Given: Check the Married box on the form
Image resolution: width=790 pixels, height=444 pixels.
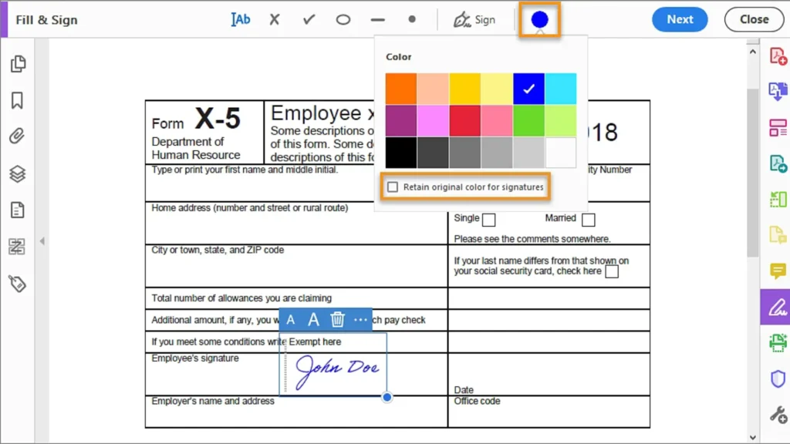Looking at the screenshot, I should click(589, 219).
